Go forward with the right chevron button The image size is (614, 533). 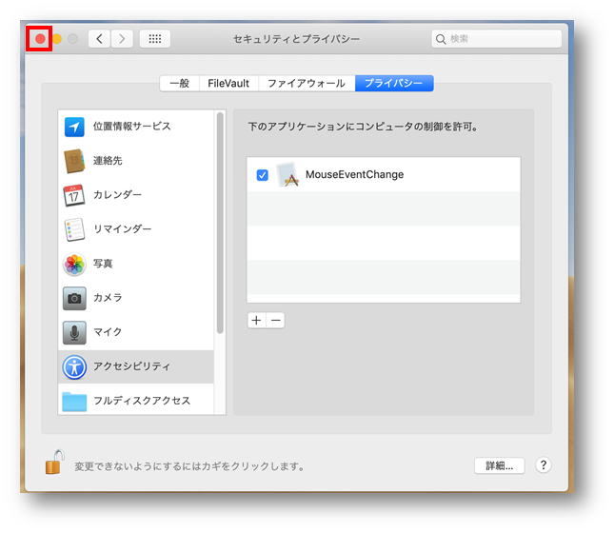click(122, 39)
